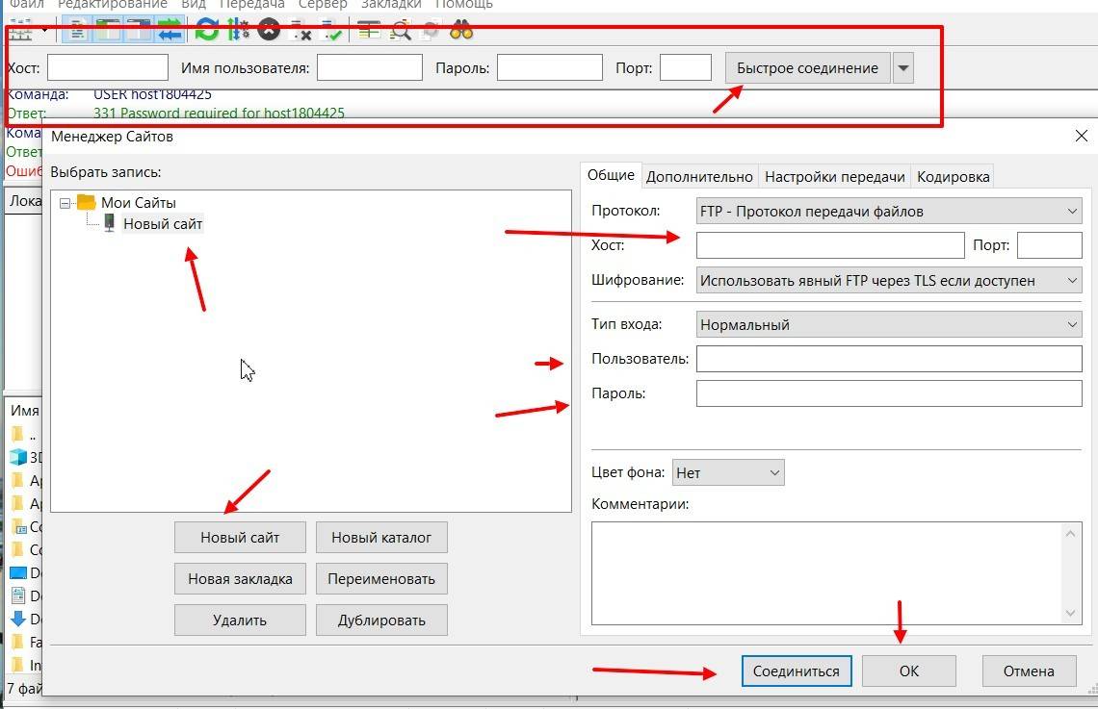
Task: Open the Site Manager toolbar icon
Action: coord(21,31)
